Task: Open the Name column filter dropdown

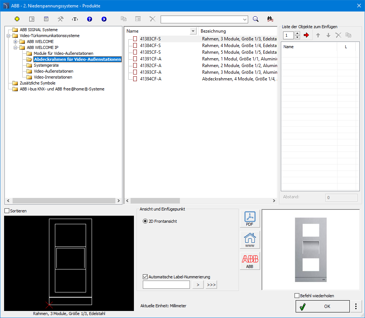Action: 193,31
